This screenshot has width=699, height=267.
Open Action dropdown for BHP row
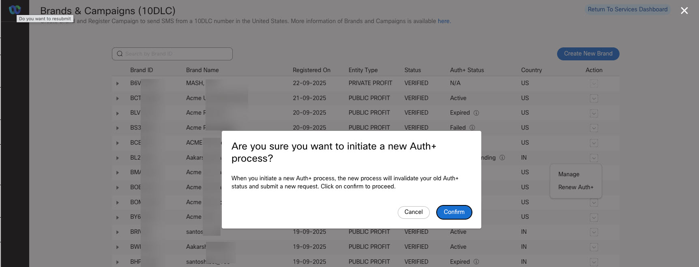[594, 262]
